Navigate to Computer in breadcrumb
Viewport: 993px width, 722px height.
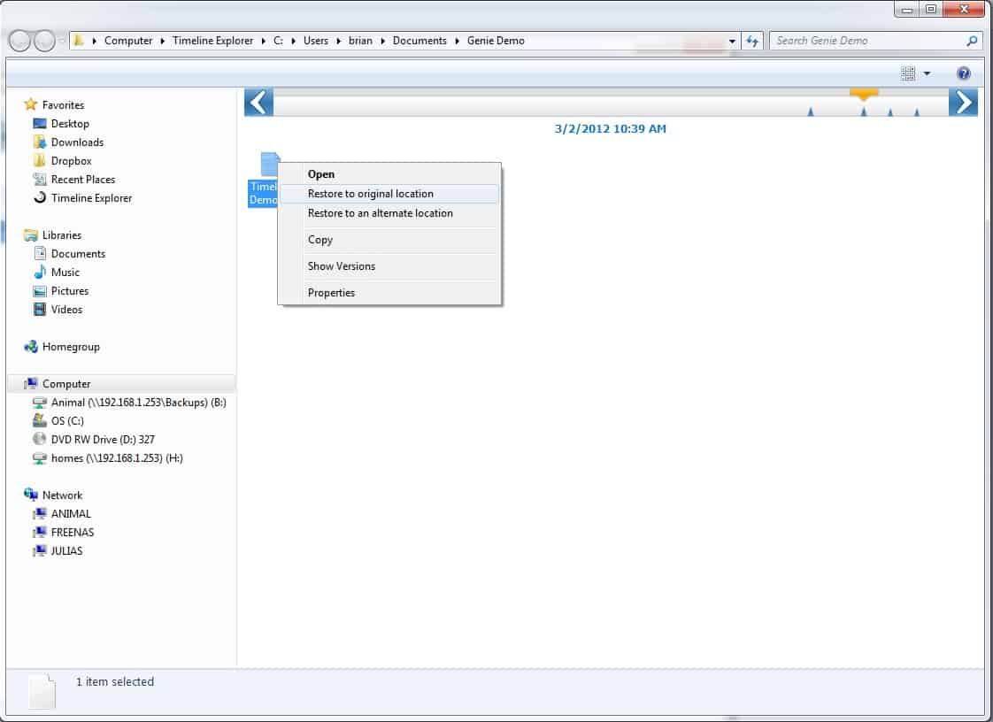point(128,41)
